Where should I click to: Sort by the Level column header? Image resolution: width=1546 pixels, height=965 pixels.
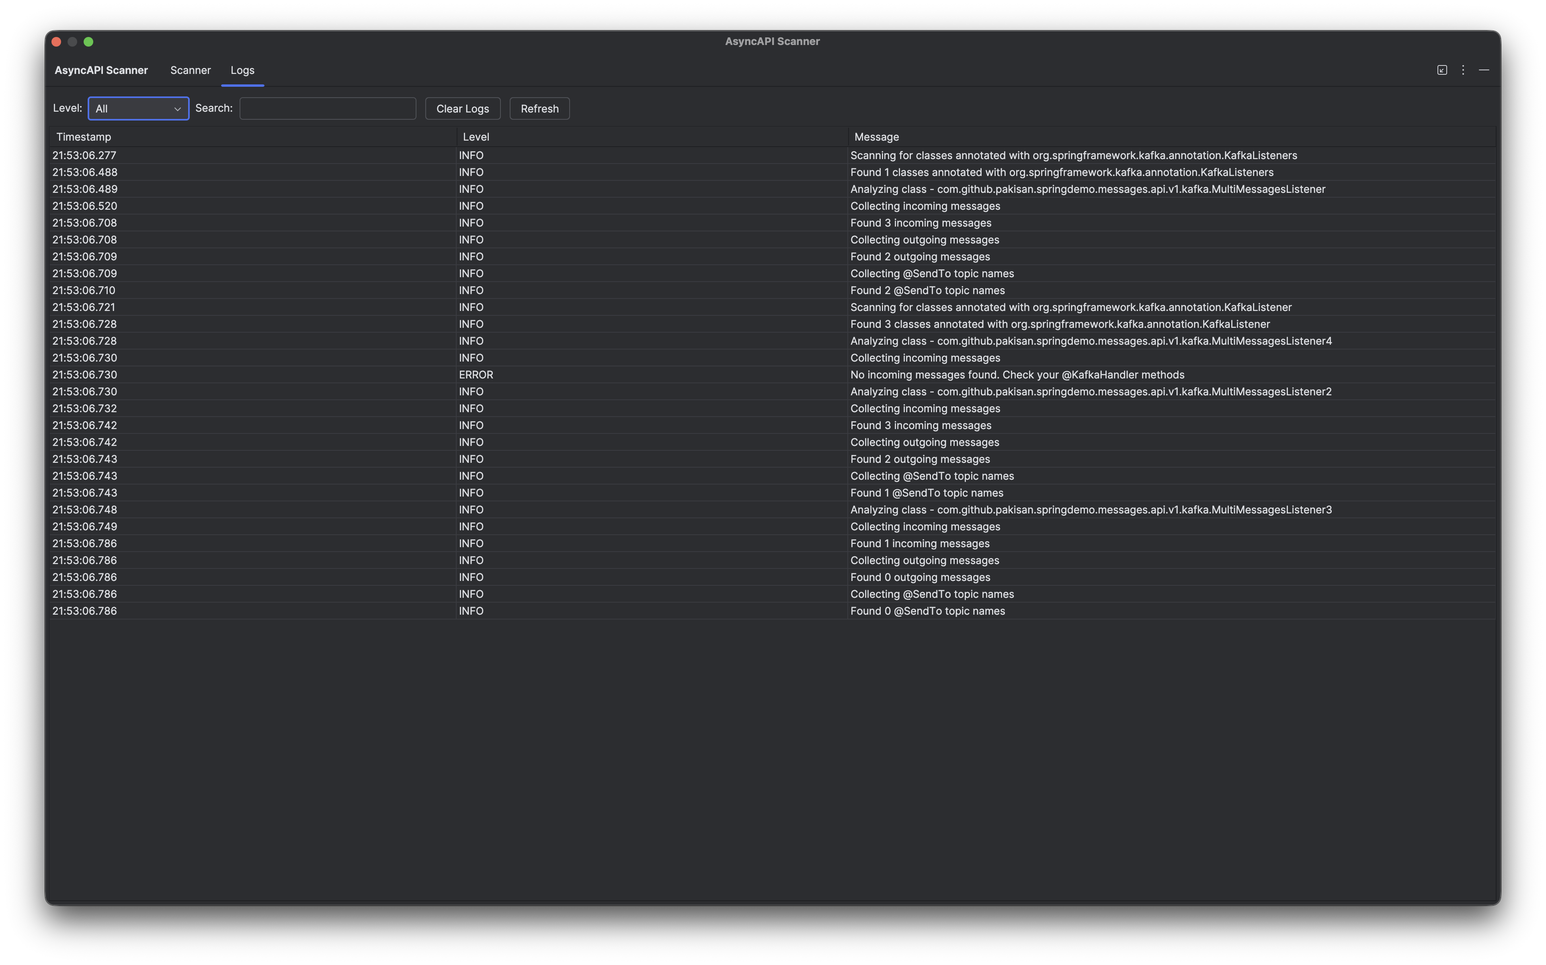[476, 137]
